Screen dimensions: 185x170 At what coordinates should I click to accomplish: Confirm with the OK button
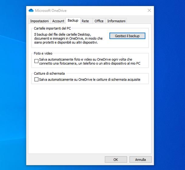[116, 160]
